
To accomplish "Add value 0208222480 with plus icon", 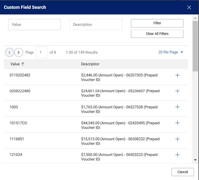I will [177, 91].
